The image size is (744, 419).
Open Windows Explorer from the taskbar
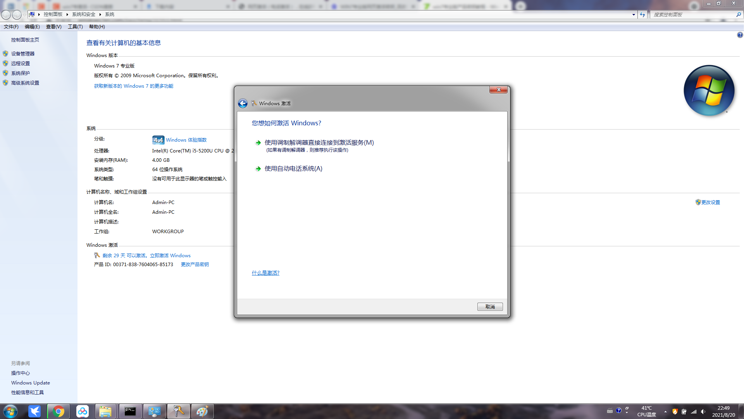point(106,411)
